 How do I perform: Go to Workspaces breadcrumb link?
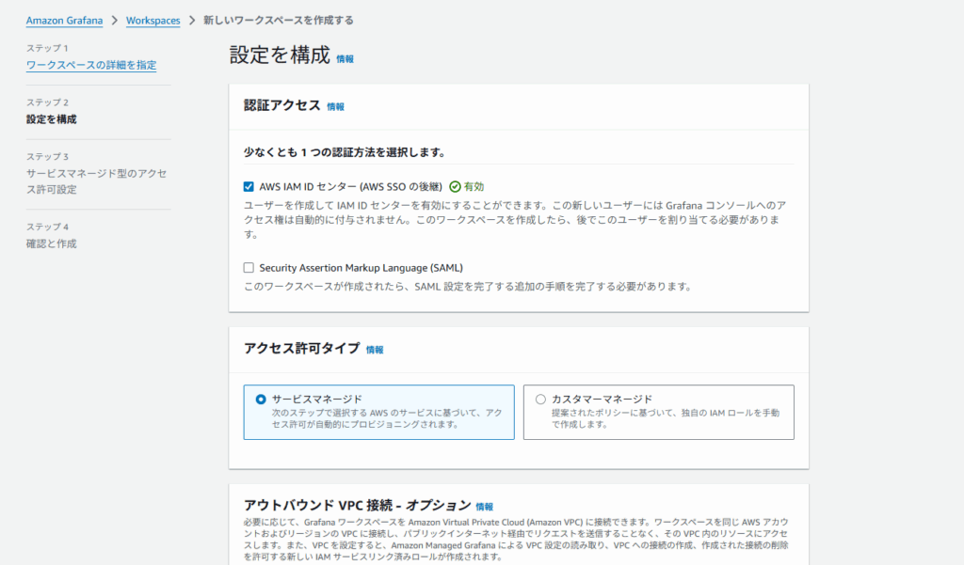click(153, 21)
